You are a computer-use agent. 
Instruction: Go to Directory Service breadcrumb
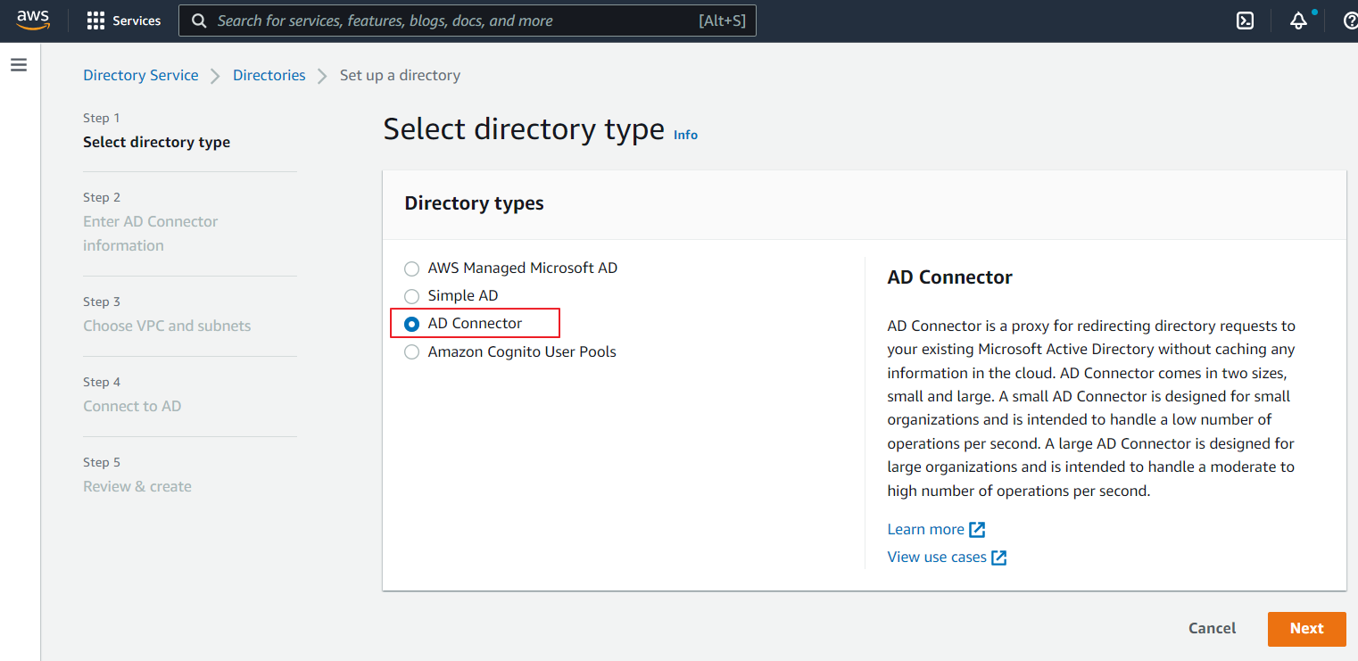(141, 75)
